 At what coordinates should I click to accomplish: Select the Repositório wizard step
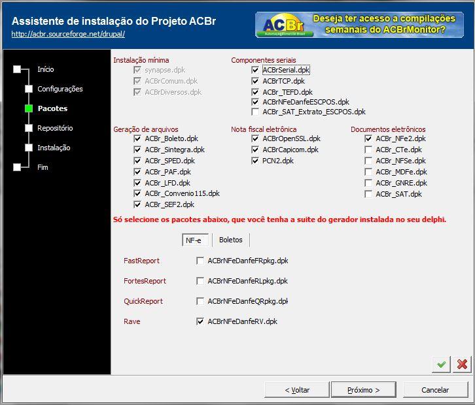click(55, 128)
